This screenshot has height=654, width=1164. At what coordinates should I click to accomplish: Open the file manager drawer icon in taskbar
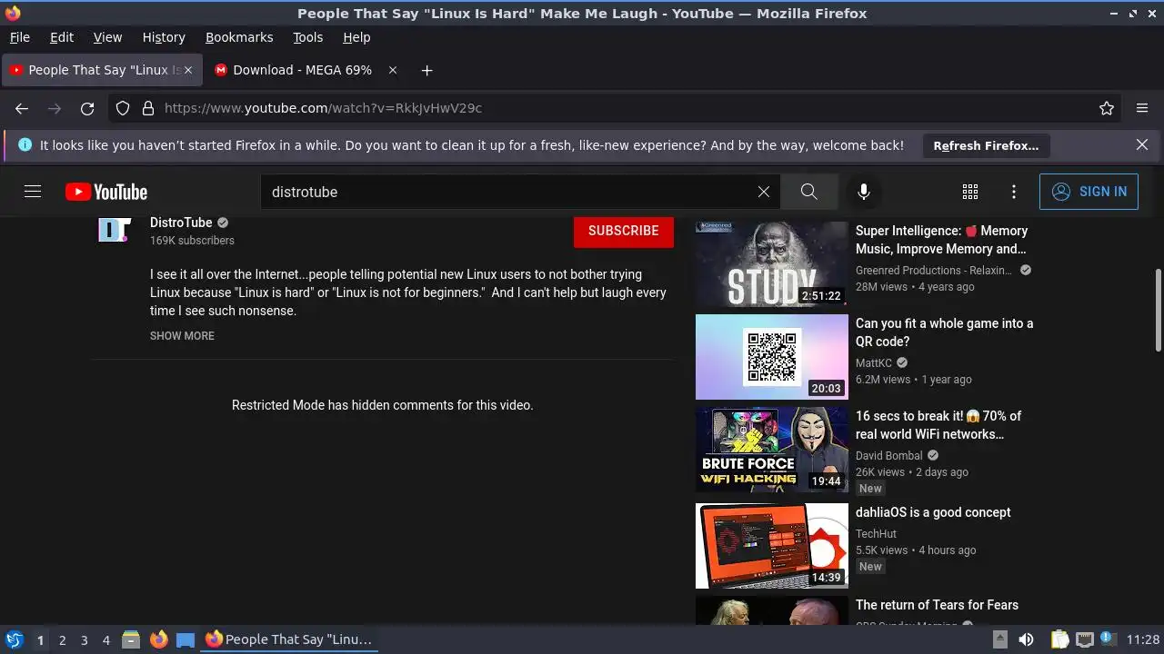click(x=131, y=639)
